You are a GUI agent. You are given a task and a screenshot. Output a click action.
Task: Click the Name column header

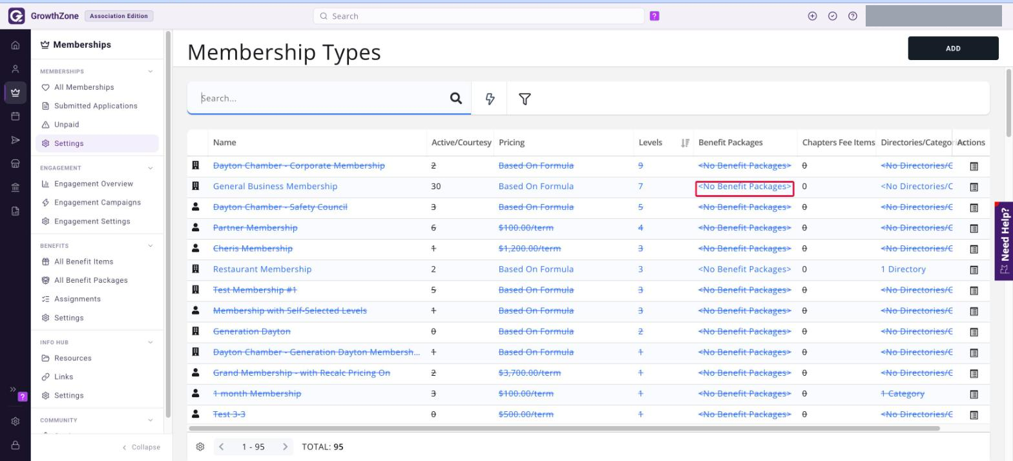pyautogui.click(x=225, y=143)
